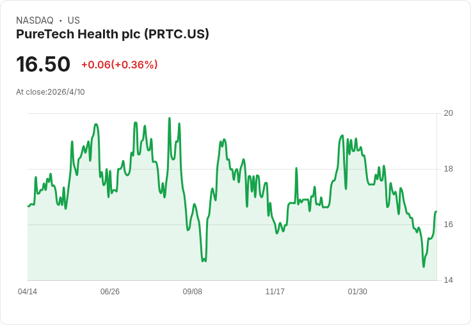The width and height of the screenshot is (471, 325).
Task: Click the NASDAQ exchange label
Action: (x=35, y=20)
